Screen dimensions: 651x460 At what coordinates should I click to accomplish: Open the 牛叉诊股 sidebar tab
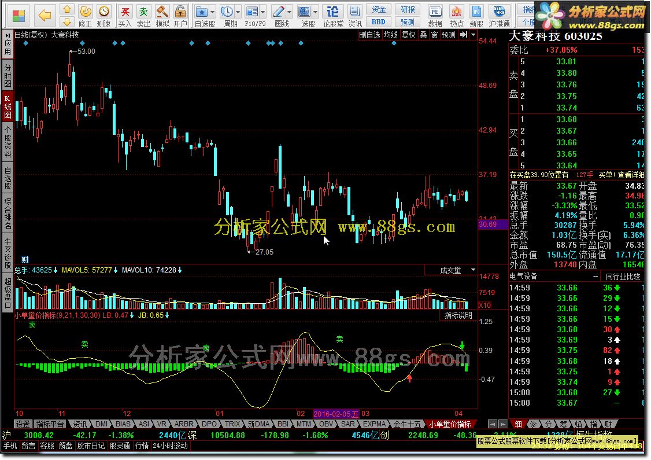coord(8,253)
